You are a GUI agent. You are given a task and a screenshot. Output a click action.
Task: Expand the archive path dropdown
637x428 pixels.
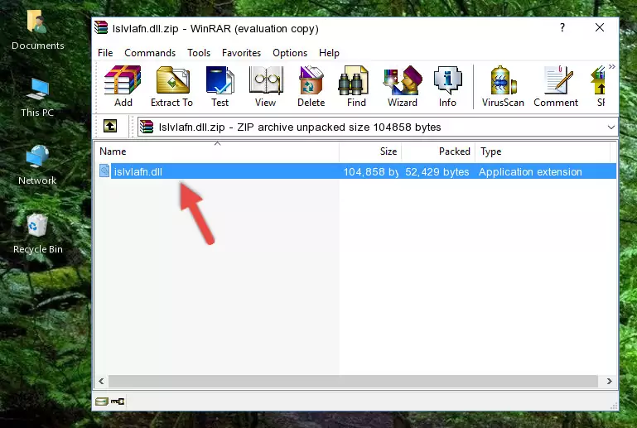coord(610,127)
